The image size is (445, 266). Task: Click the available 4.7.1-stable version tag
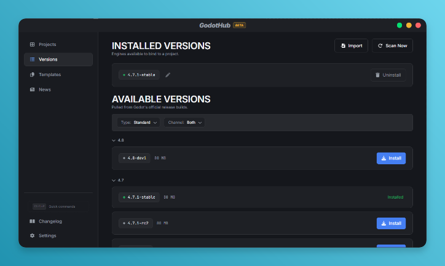coord(139,197)
